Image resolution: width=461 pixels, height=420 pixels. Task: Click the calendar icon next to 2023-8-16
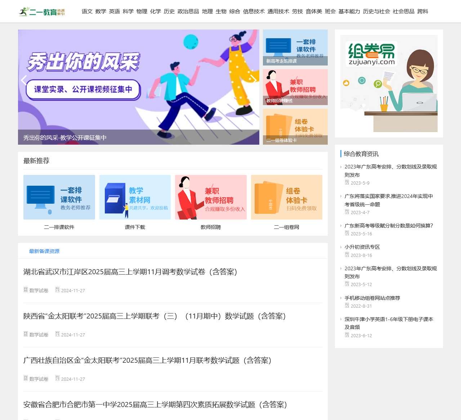point(347,255)
